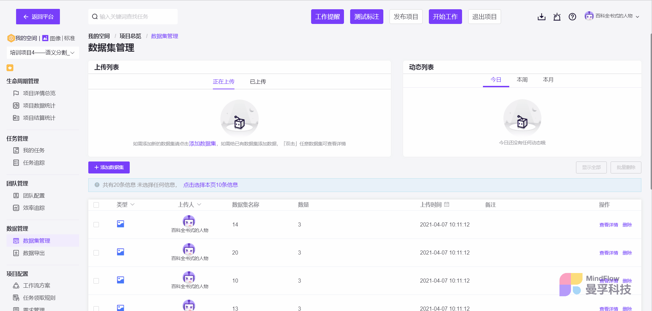Toggle the select-all checkbox in table header
The width and height of the screenshot is (652, 311).
coord(96,205)
